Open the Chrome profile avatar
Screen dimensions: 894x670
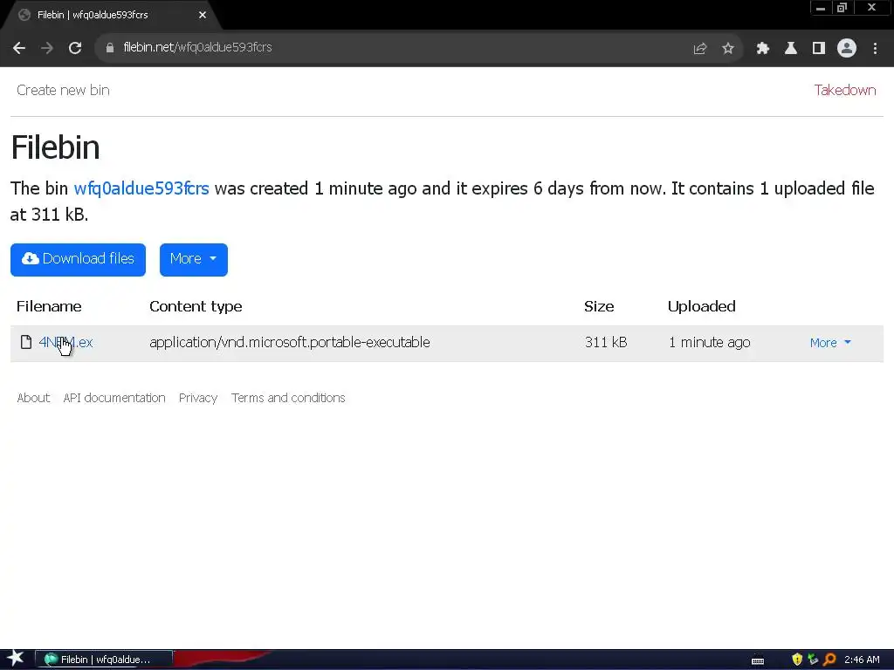(x=847, y=48)
